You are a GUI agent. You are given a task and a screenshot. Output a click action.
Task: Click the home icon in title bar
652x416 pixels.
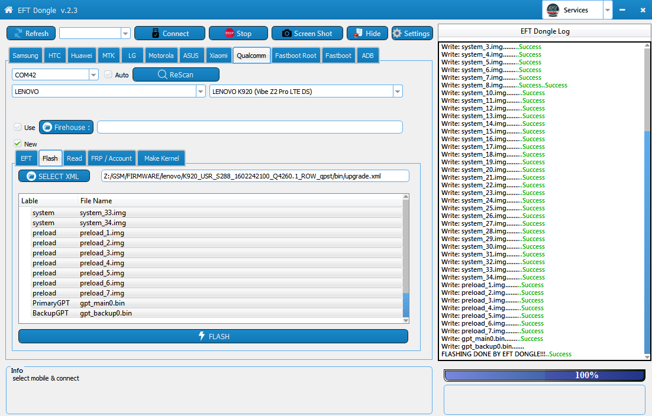(x=8, y=9)
